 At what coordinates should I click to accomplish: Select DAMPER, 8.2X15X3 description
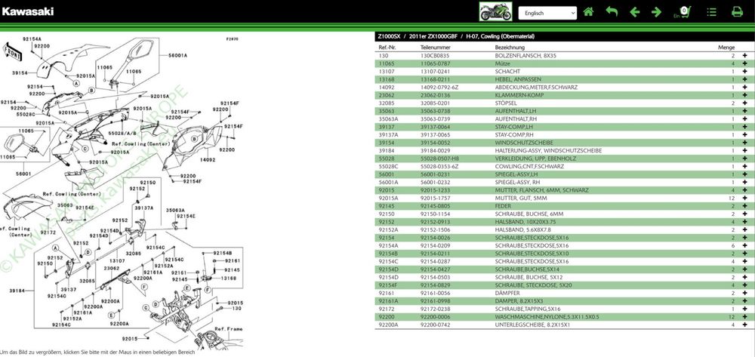520,301
